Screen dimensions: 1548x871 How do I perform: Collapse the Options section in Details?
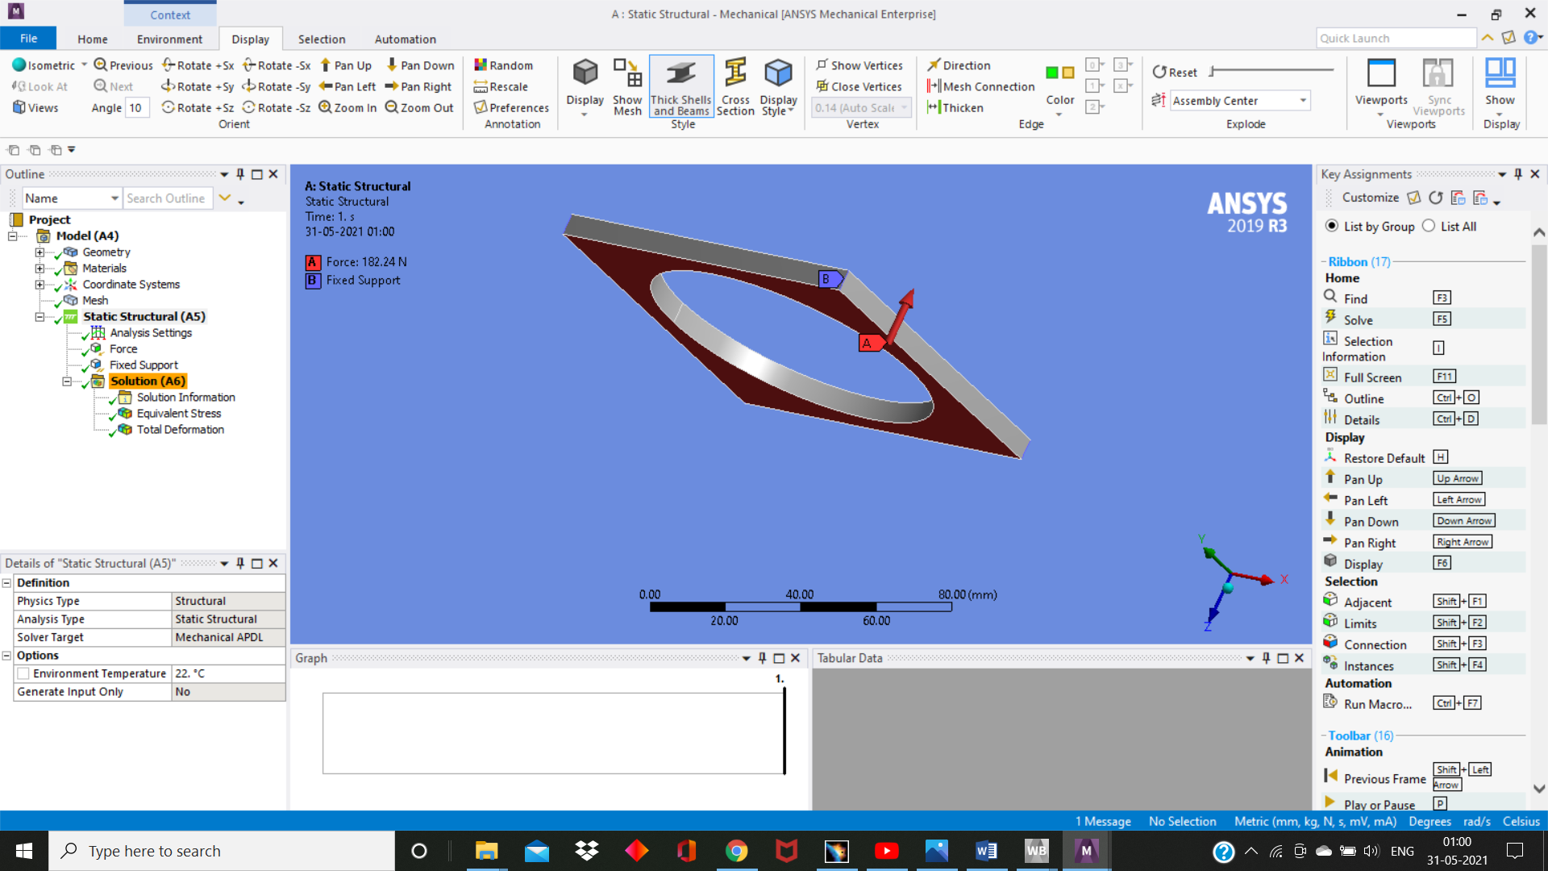pos(6,656)
